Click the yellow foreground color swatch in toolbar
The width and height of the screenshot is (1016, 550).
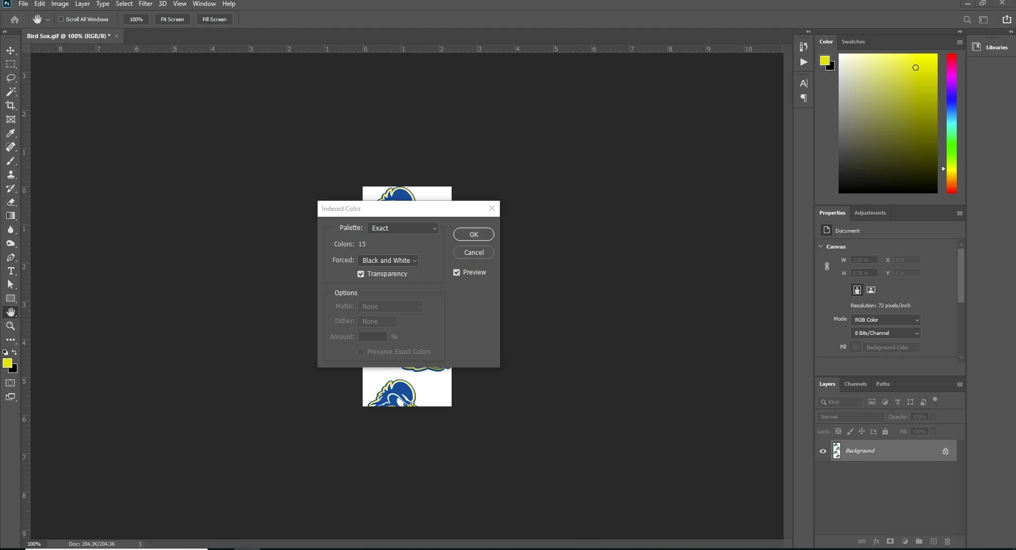[x=7, y=363]
